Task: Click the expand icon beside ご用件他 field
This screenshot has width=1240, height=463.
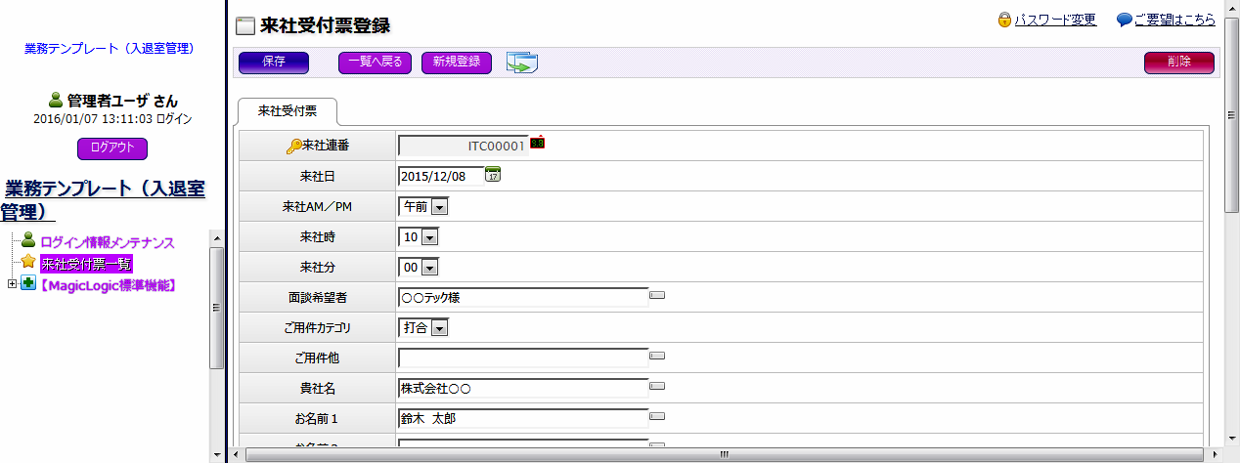Action: point(657,356)
